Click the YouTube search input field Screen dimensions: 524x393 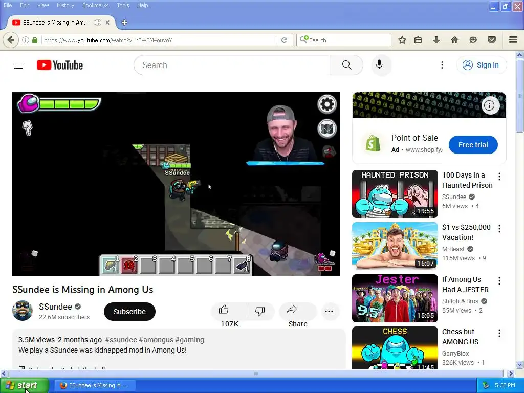pyautogui.click(x=232, y=65)
